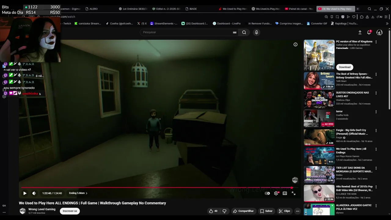The width and height of the screenshot is (391, 220).
Task: Toggle the autoplay switch in player
Action: 267,193
